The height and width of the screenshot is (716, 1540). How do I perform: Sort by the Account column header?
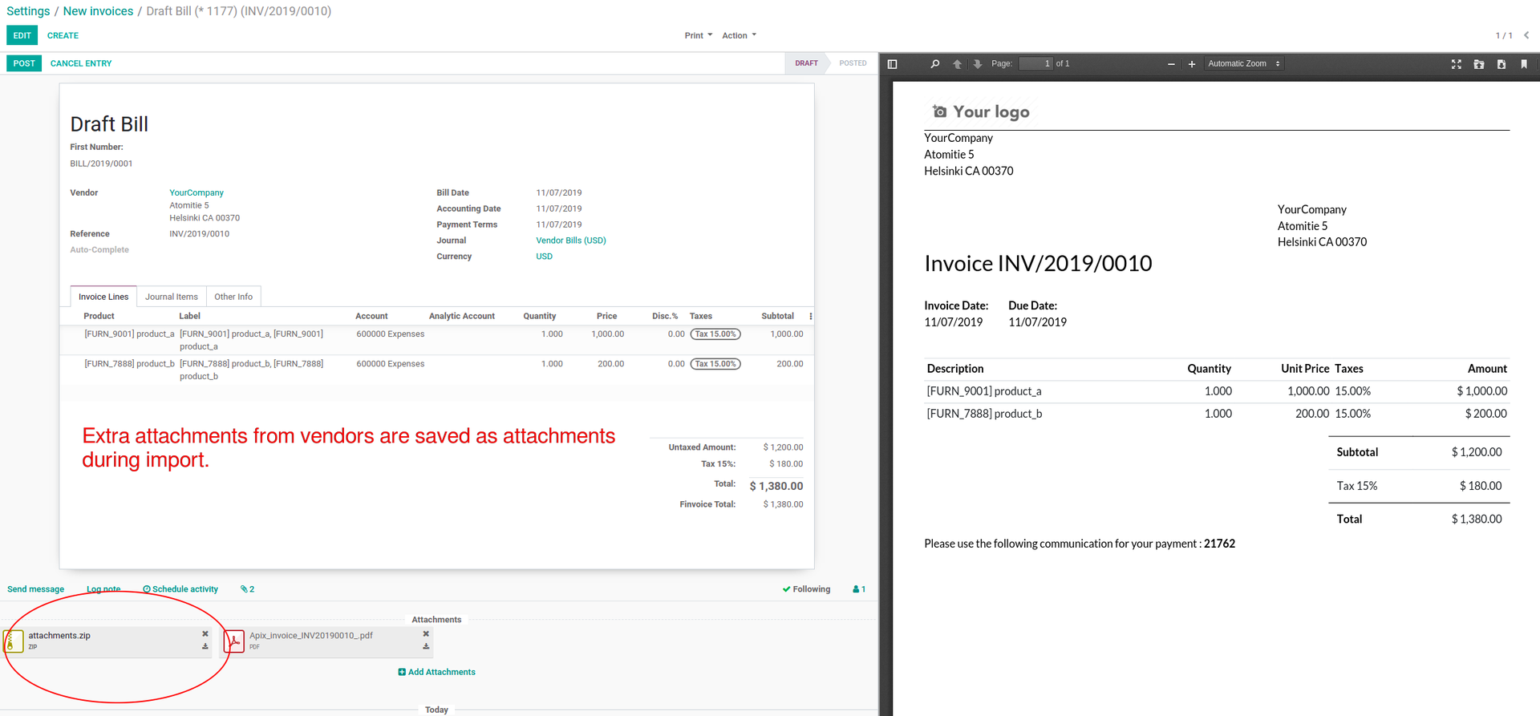coord(371,316)
